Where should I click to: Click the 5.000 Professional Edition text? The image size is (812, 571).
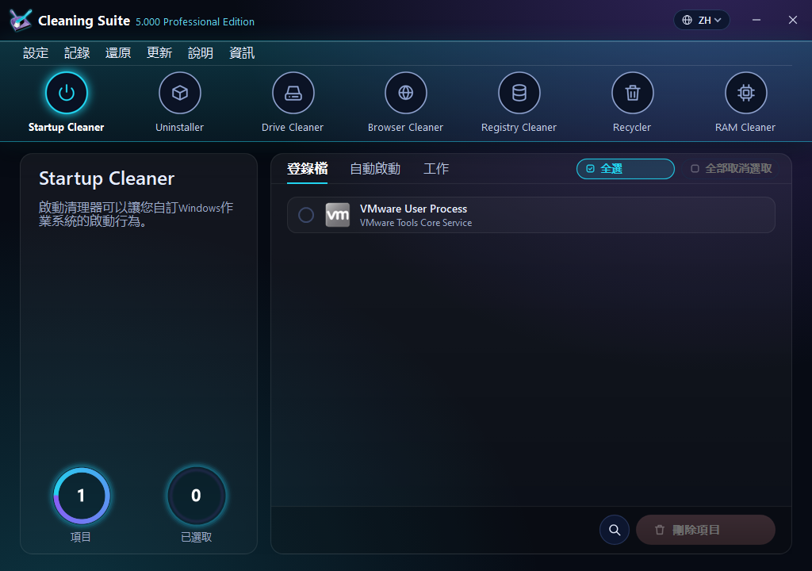tap(195, 21)
